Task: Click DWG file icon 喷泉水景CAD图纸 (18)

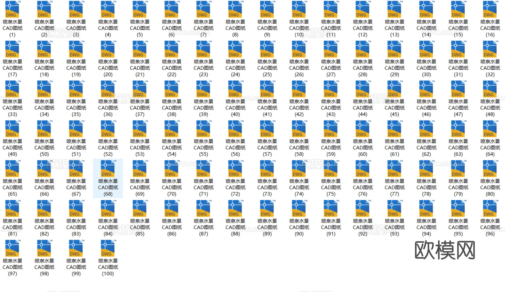Action: coord(44,49)
